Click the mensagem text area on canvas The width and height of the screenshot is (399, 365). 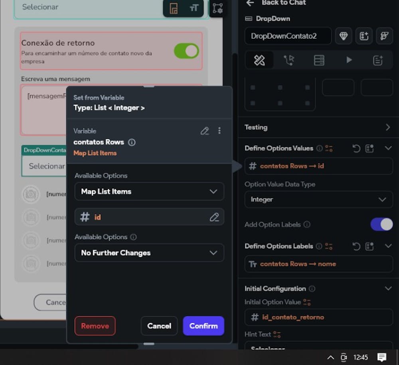(x=44, y=110)
